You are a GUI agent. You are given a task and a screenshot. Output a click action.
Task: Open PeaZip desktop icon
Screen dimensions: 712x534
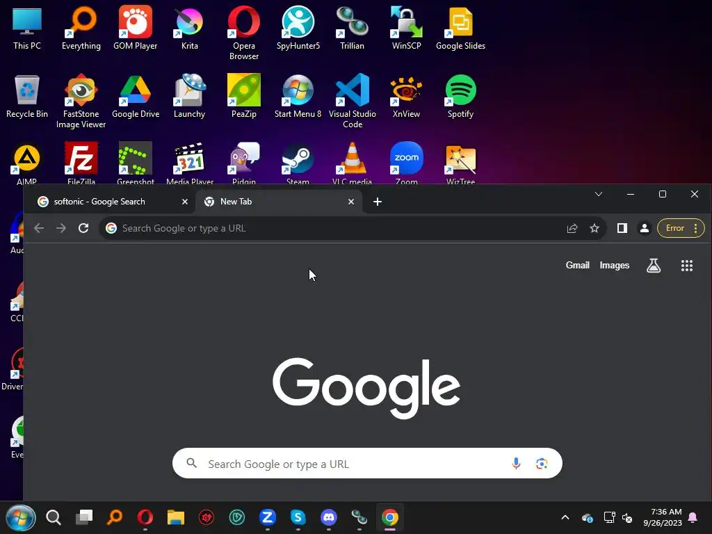pos(244,96)
